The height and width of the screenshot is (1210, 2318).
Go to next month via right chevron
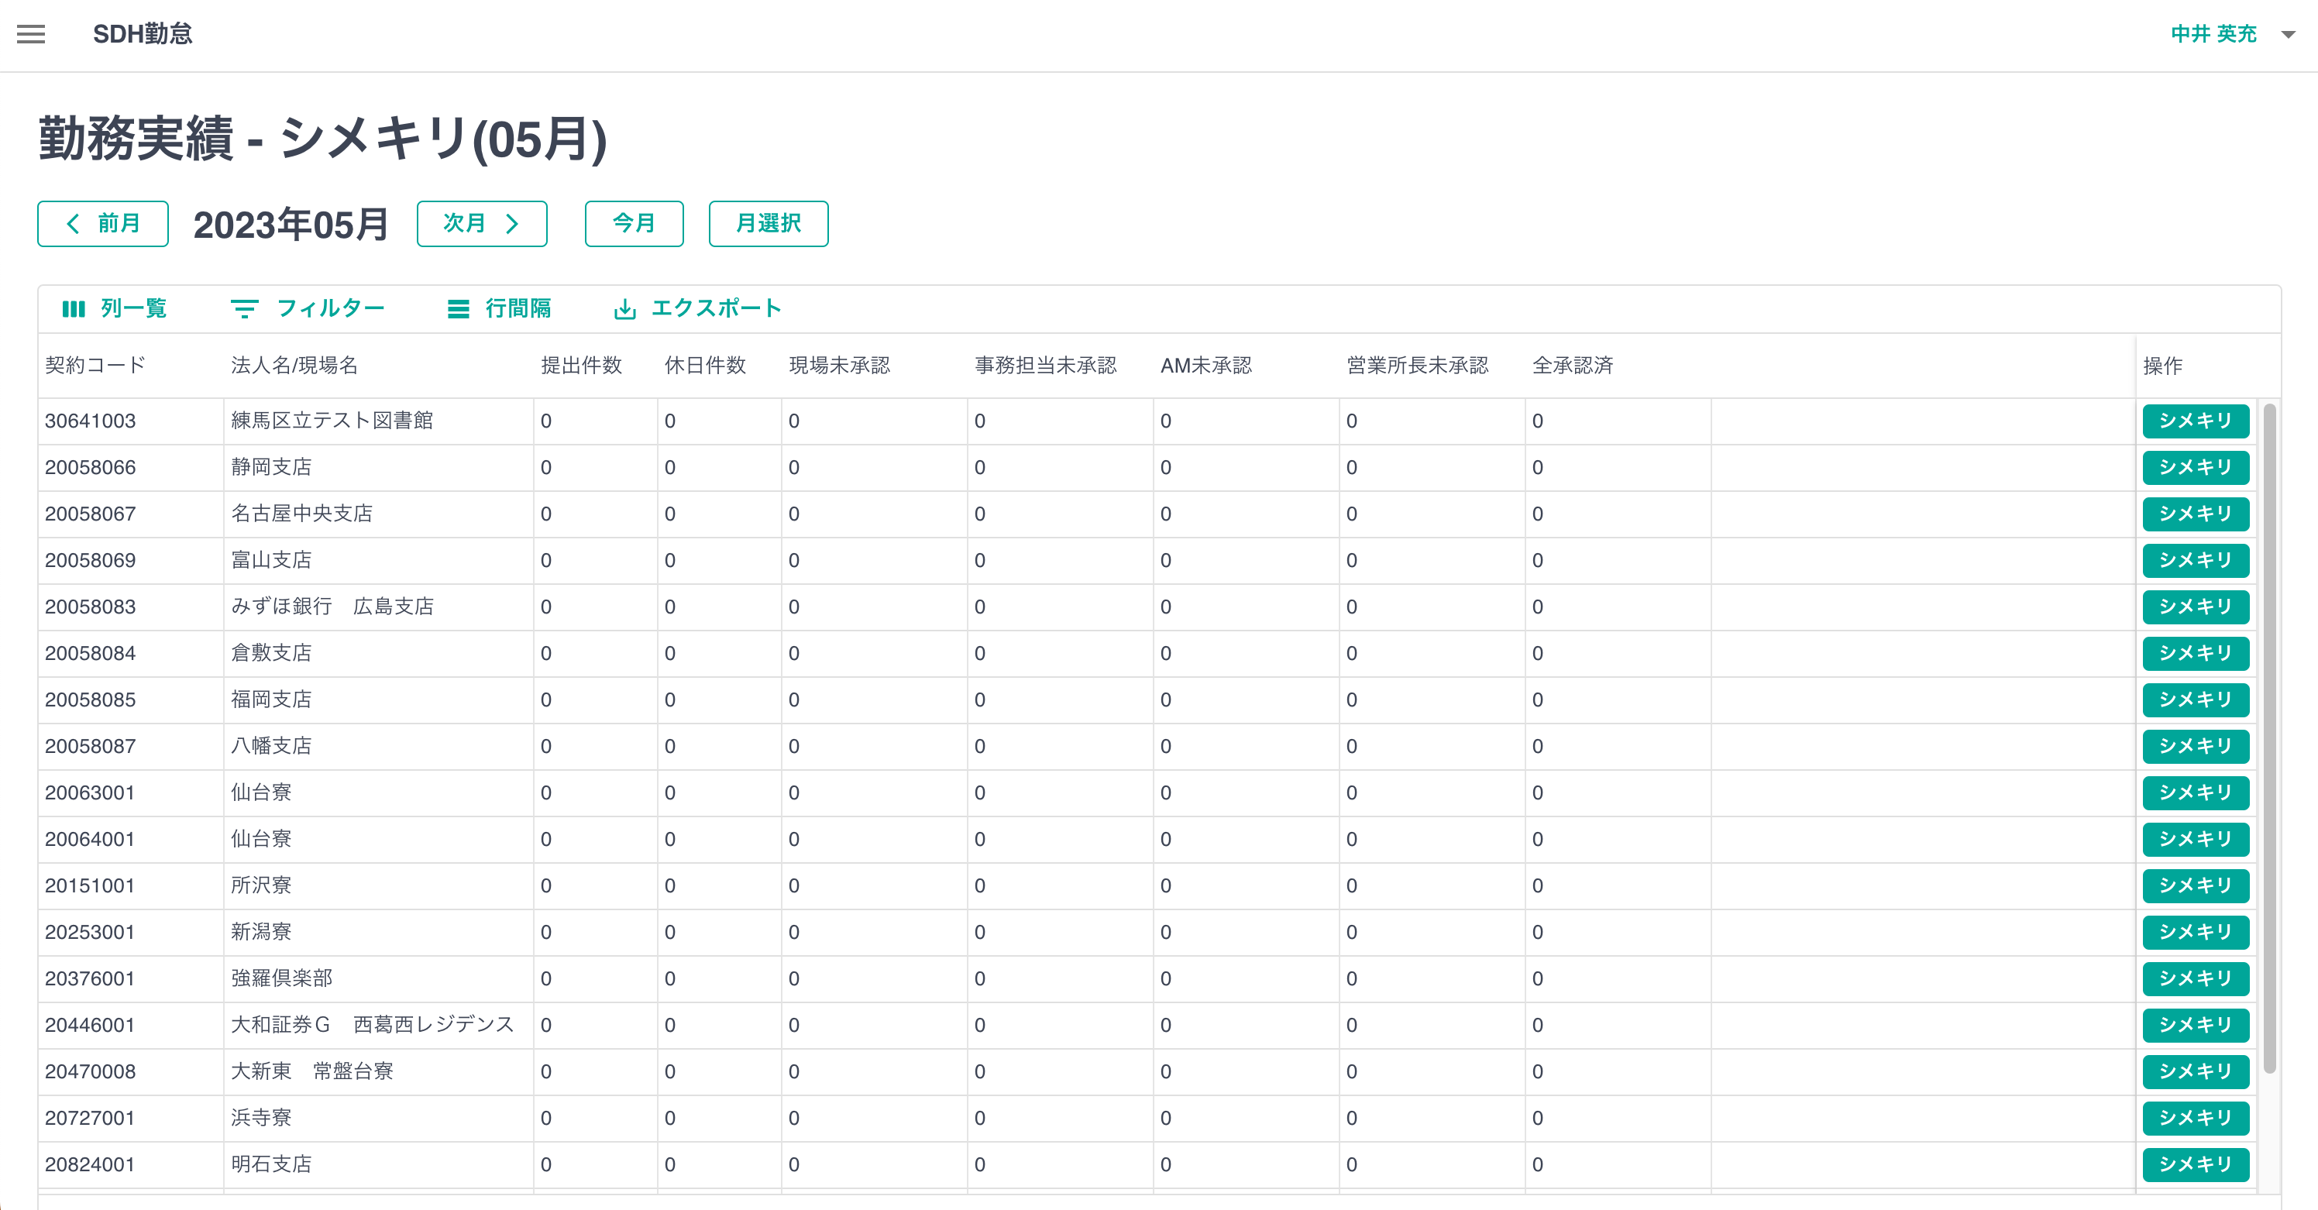tap(512, 223)
